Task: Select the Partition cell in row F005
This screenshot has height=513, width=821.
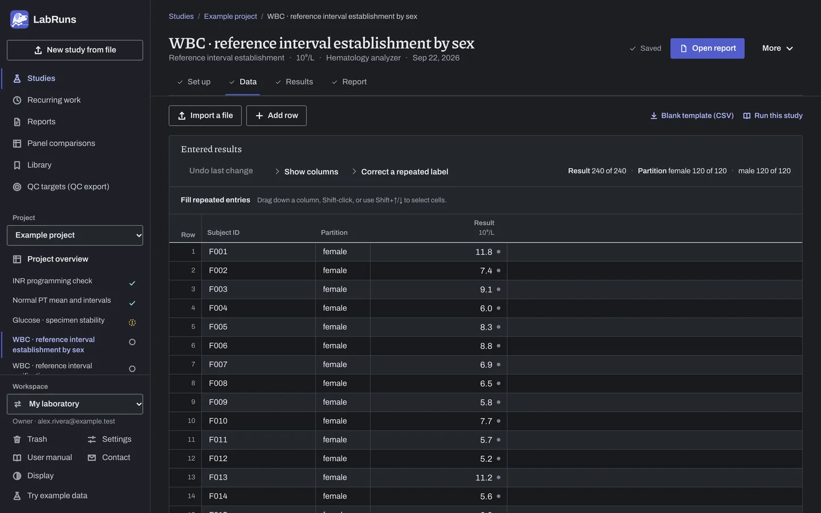Action: click(x=343, y=327)
